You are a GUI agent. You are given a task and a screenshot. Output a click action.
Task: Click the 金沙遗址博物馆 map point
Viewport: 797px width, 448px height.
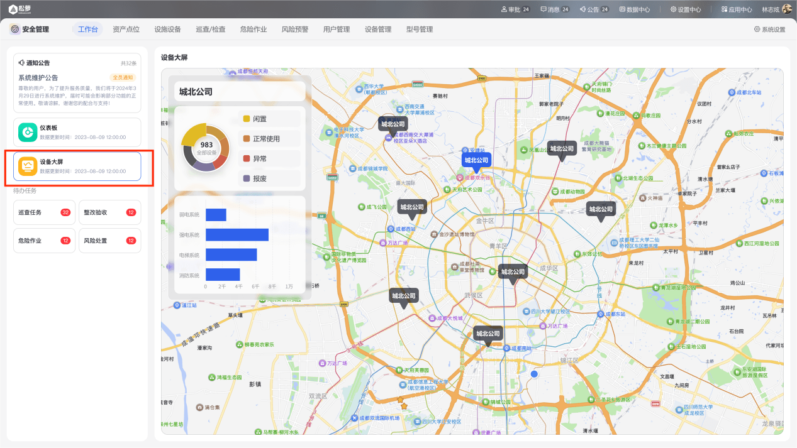[x=433, y=234]
